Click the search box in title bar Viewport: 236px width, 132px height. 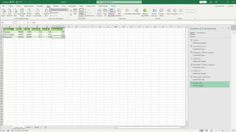119,2
